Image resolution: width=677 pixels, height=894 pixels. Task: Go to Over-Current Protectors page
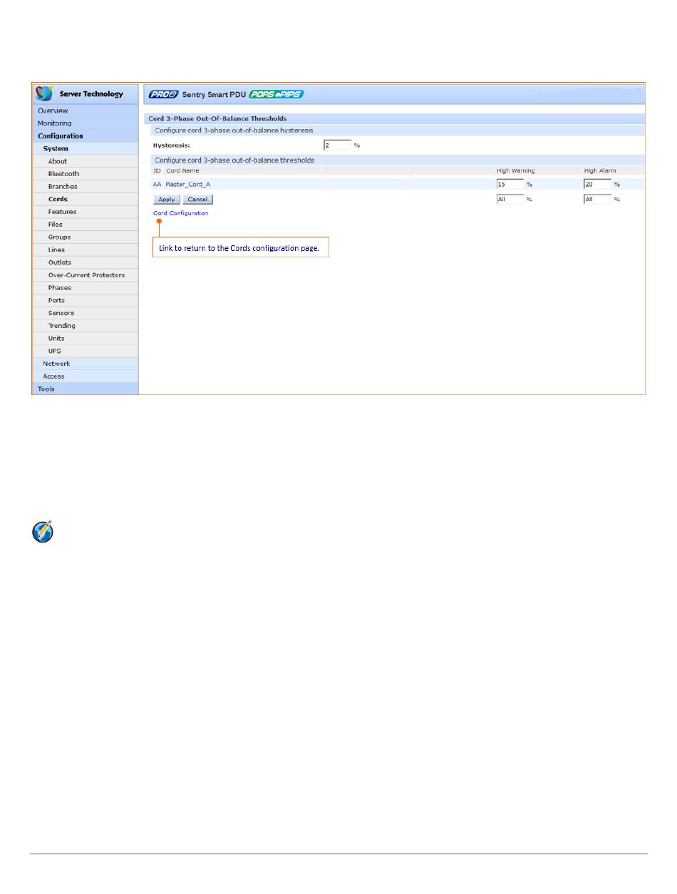click(86, 275)
